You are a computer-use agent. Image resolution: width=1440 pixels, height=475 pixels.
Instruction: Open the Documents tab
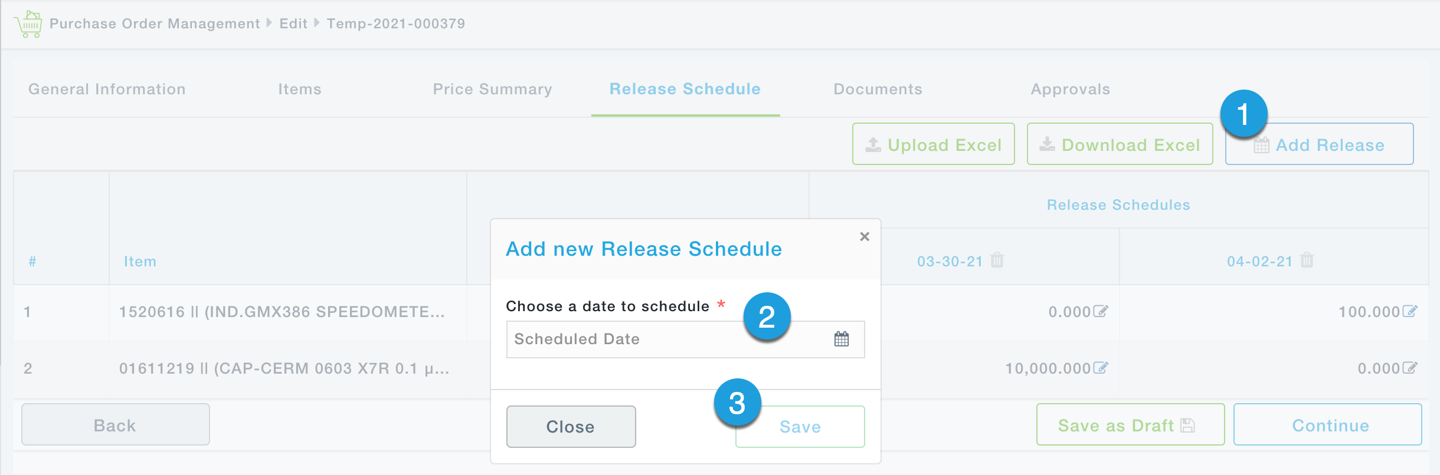coord(878,89)
